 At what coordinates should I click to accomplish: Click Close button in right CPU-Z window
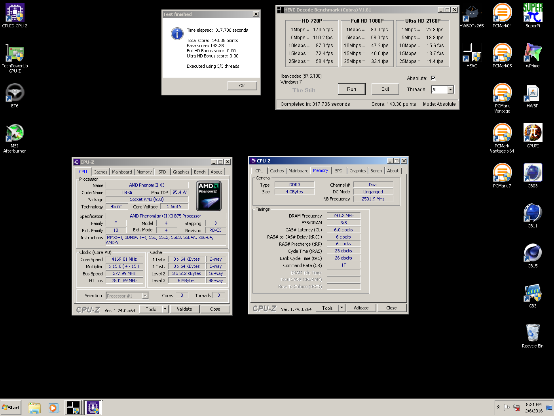click(x=392, y=308)
